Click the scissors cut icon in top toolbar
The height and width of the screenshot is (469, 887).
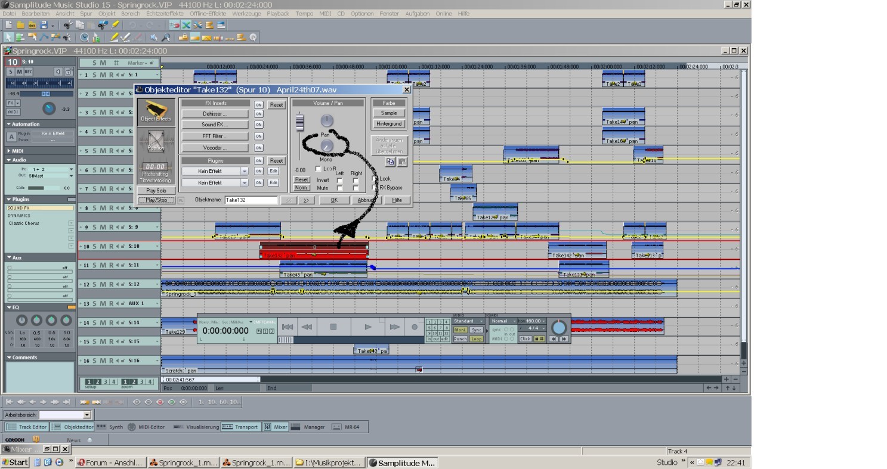coord(68,25)
